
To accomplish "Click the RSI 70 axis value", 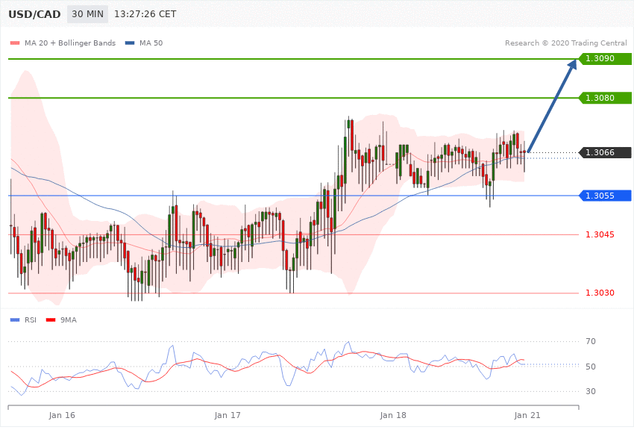I will 591,341.
